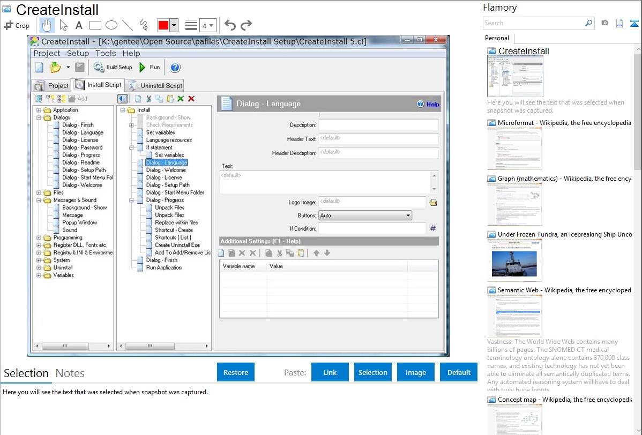This screenshot has width=642, height=435.
Task: Click the scissors cut icon in script toolbar
Action: point(148,99)
